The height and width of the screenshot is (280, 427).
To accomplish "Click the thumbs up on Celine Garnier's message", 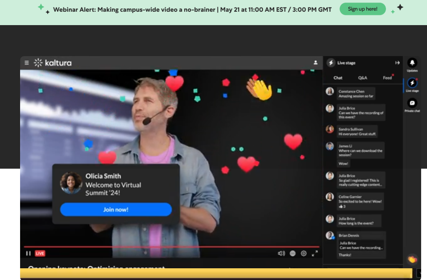I will pyautogui.click(x=341, y=206).
